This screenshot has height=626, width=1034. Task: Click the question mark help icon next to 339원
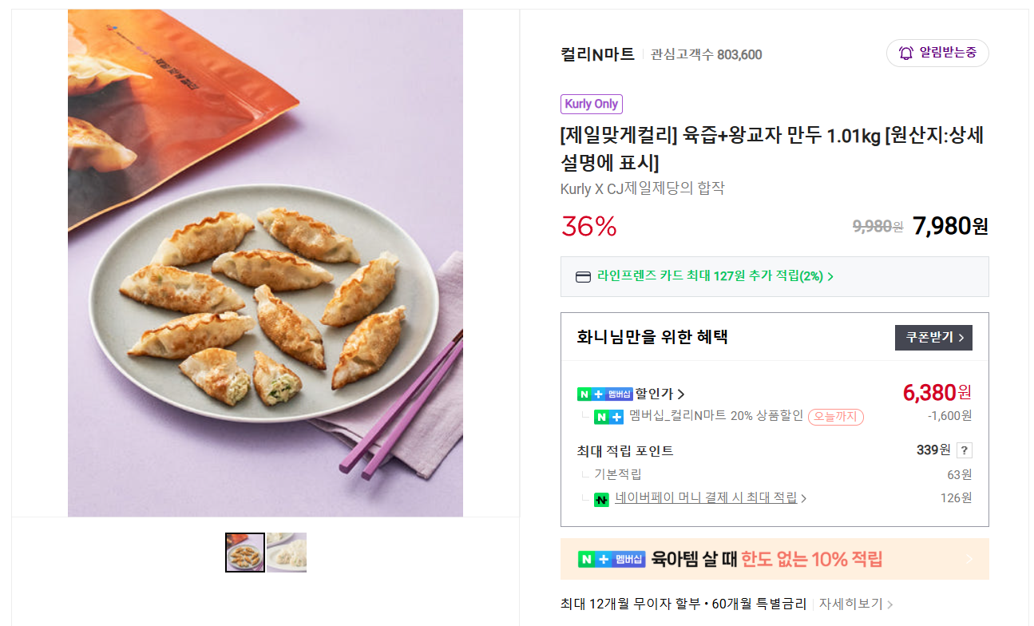[964, 450]
